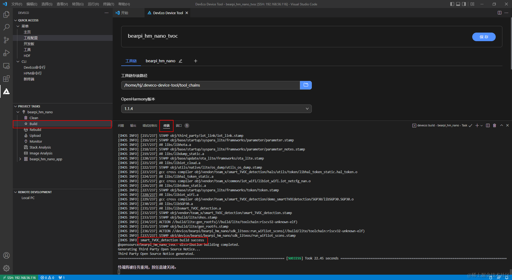Run the Rebuild project task
This screenshot has height=280, width=512.
click(62, 130)
